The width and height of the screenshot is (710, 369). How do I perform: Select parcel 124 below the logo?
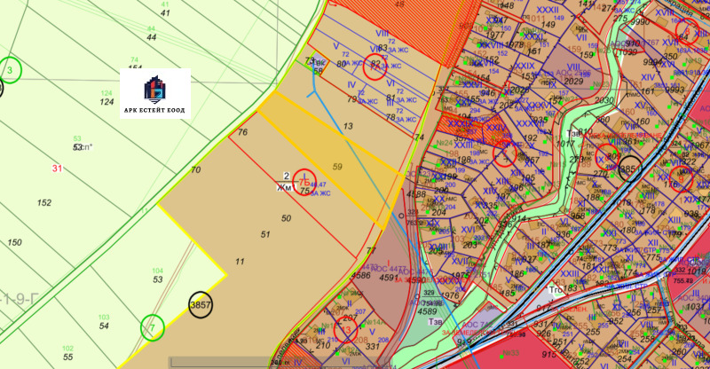[107, 102]
